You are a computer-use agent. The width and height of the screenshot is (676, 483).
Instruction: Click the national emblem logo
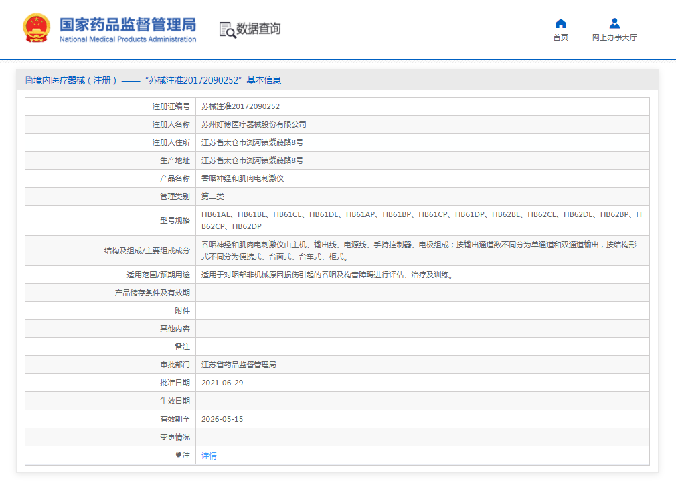coord(36,29)
